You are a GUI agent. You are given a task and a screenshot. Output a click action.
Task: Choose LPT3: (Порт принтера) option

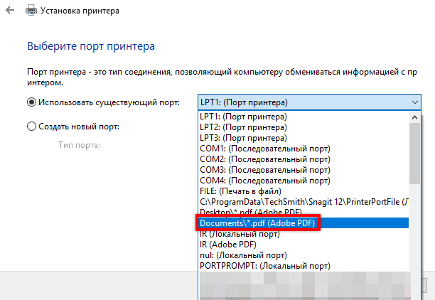(244, 137)
